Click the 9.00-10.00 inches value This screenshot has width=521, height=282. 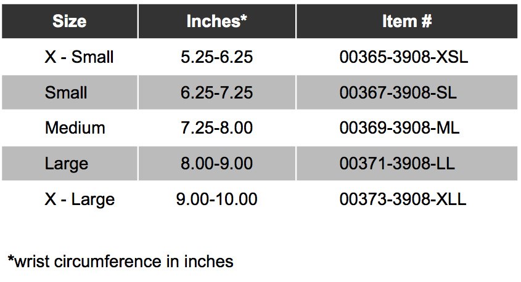[x=217, y=199]
